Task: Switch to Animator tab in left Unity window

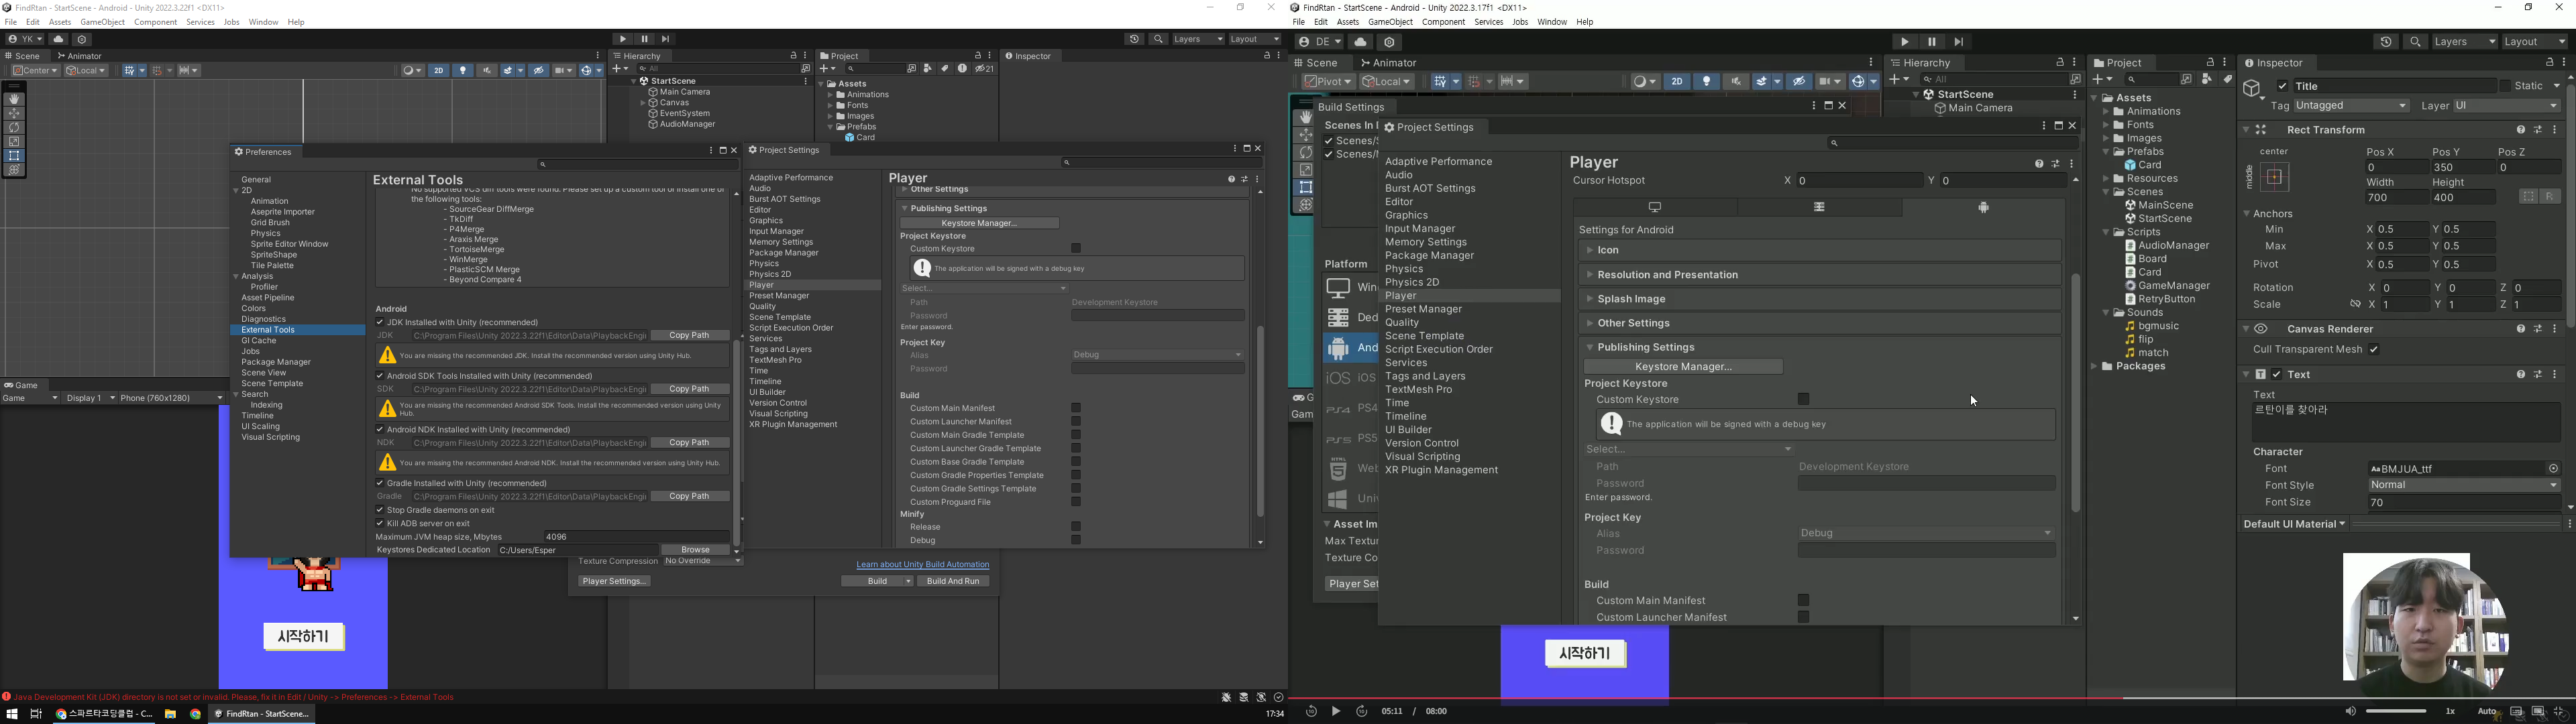Action: coord(80,57)
